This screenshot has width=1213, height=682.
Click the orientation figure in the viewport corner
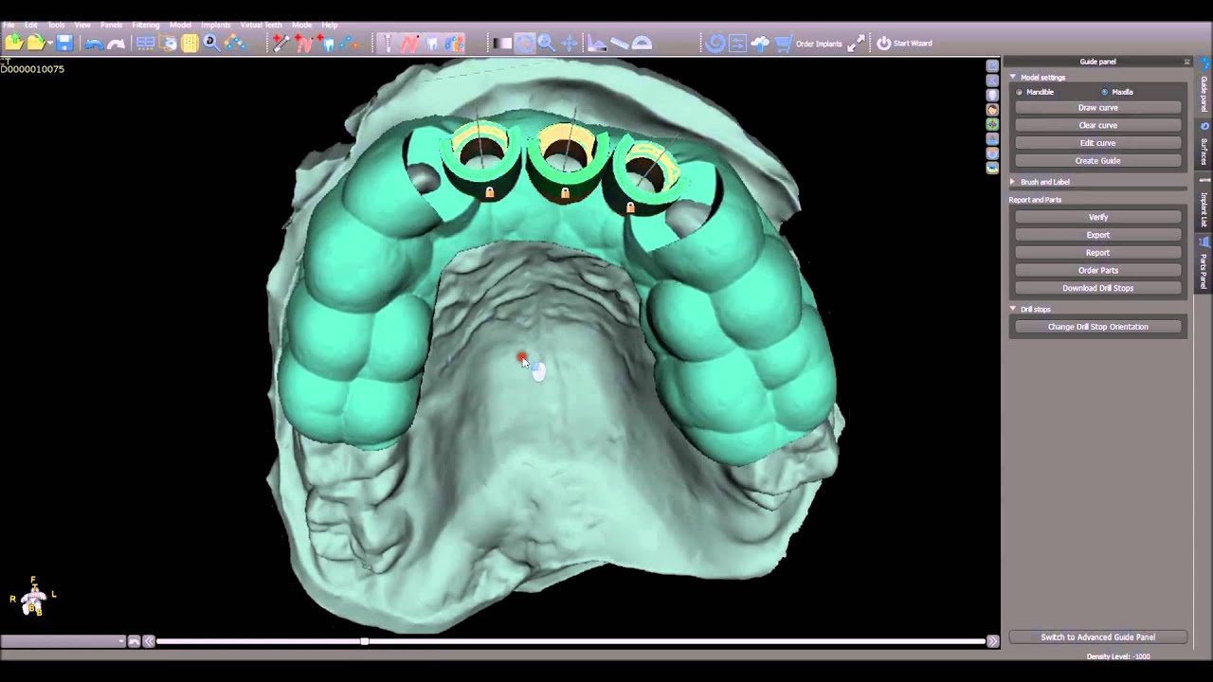[33, 599]
